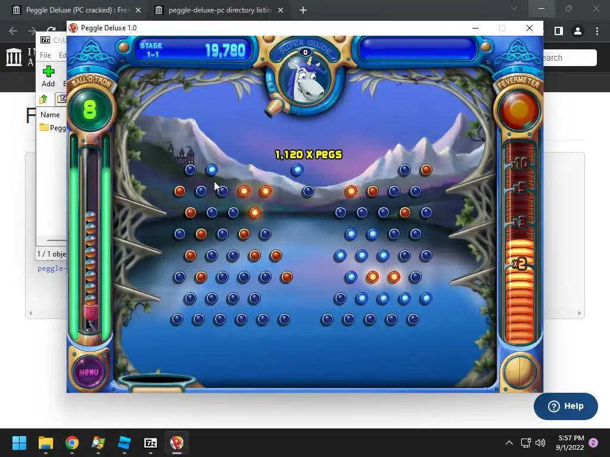
Task: Switch to peggle-deluxe-pc directory listing tab
Action: (x=219, y=10)
